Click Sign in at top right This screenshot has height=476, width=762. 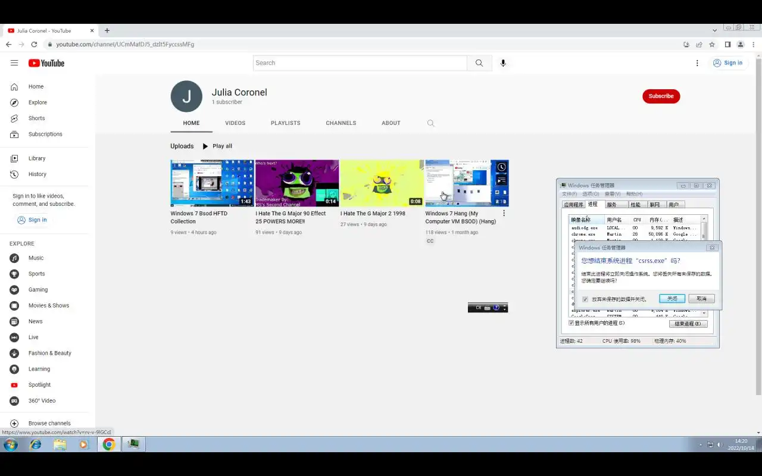click(x=727, y=63)
